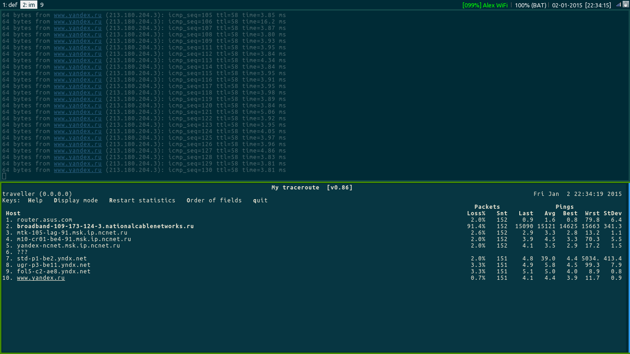Click the Packets group header

coord(487,207)
